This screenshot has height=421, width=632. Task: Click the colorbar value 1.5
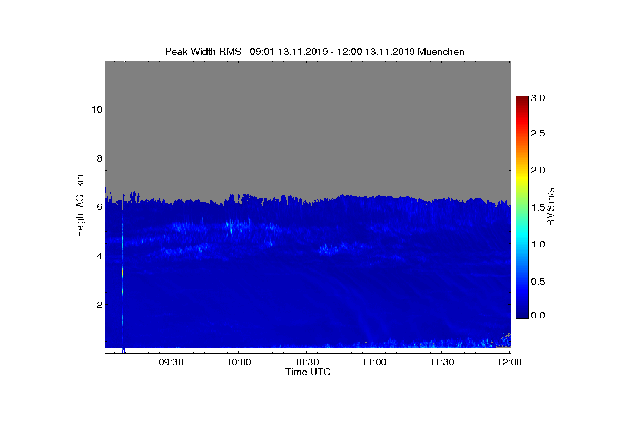[538, 207]
